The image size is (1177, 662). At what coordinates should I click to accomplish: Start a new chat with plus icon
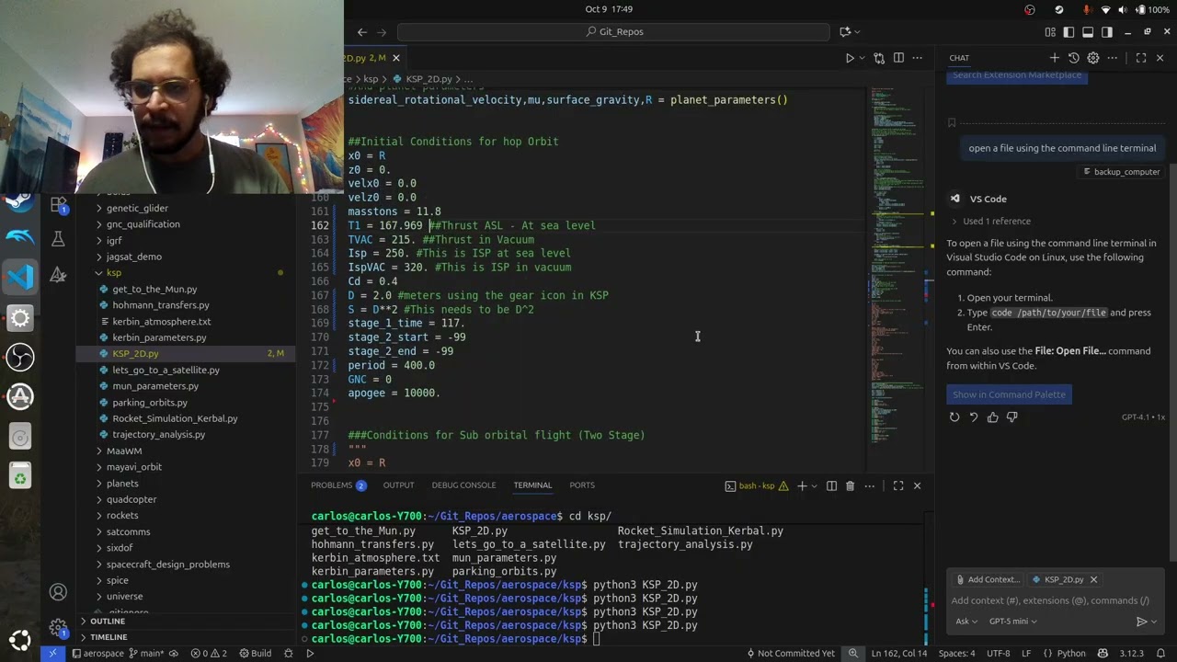tap(1055, 58)
